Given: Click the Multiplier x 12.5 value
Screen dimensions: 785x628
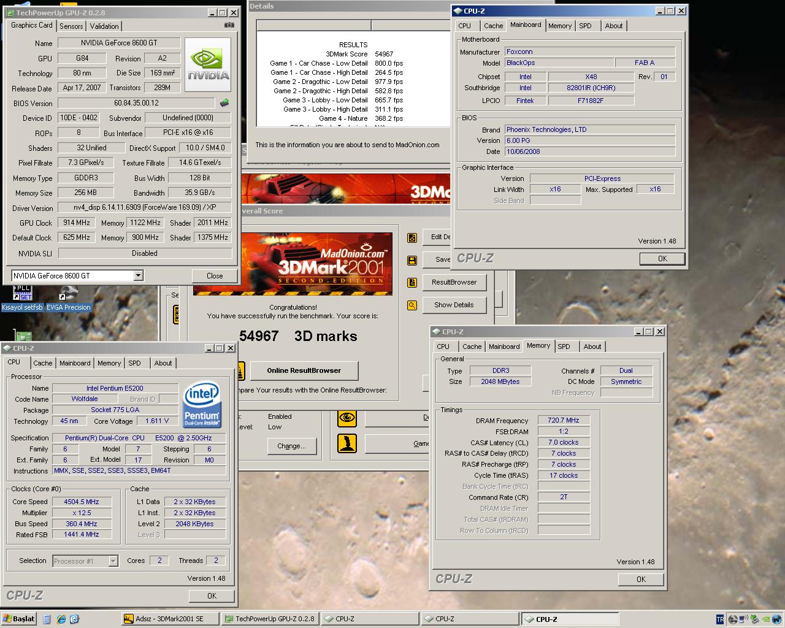Looking at the screenshot, I should coord(82,513).
